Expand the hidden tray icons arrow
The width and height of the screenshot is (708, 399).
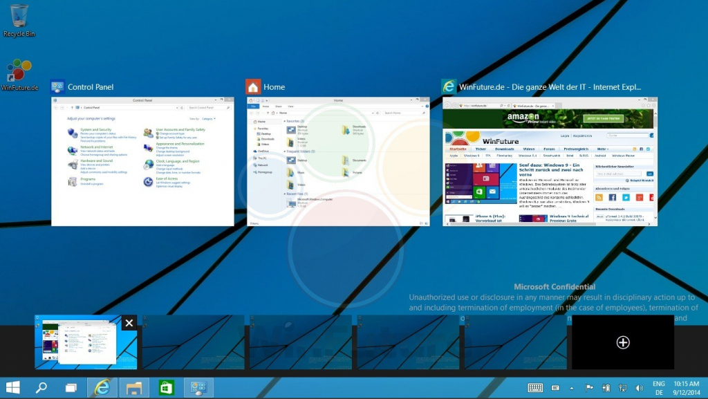click(x=572, y=388)
